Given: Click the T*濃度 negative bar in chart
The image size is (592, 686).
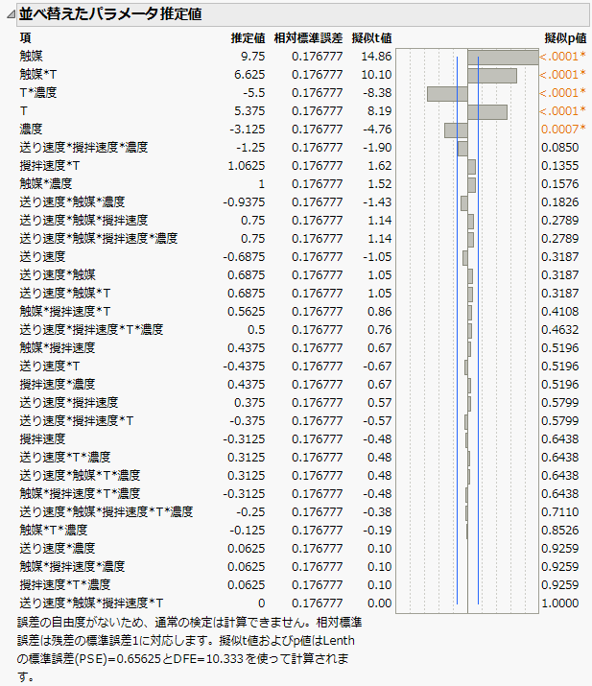Looking at the screenshot, I should coord(447,94).
